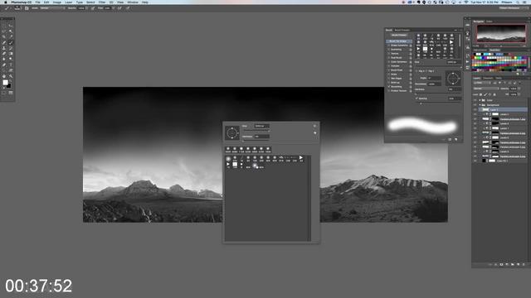Uncheck the Smoothing checkbox

pos(388,86)
